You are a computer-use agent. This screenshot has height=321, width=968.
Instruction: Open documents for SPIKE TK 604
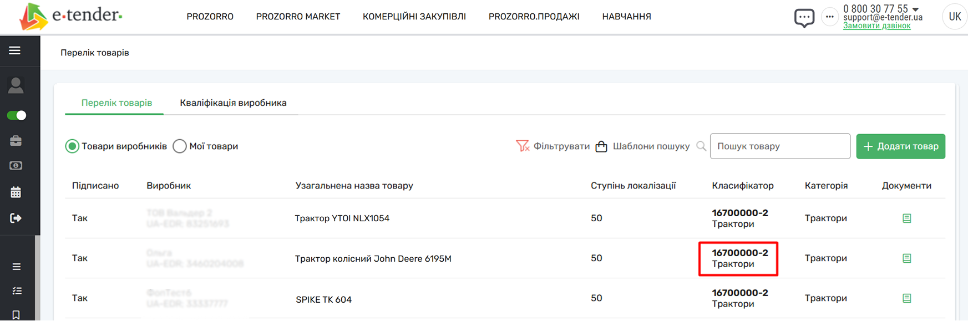(x=906, y=298)
